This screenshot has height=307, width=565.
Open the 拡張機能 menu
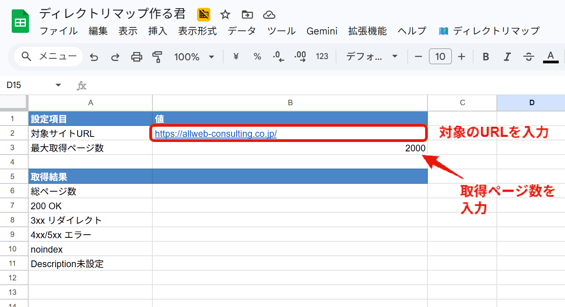(367, 31)
